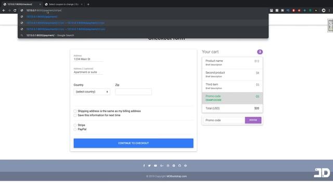This screenshot has height=187, width=333.
Task: Click the Second product cart item
Action: pyautogui.click(x=232, y=74)
